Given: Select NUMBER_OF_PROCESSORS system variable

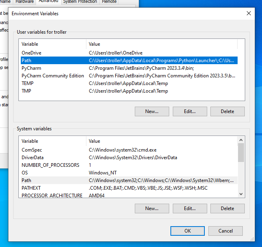Looking at the screenshot, I should pyautogui.click(x=50, y=165).
